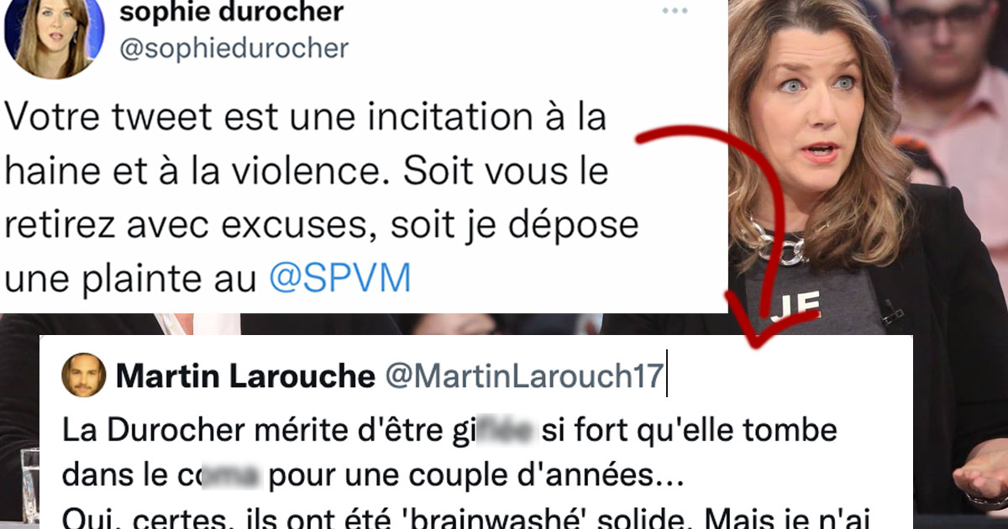Select the Martin Larouche display name
The width and height of the screenshot is (1008, 529).
[x=245, y=376]
